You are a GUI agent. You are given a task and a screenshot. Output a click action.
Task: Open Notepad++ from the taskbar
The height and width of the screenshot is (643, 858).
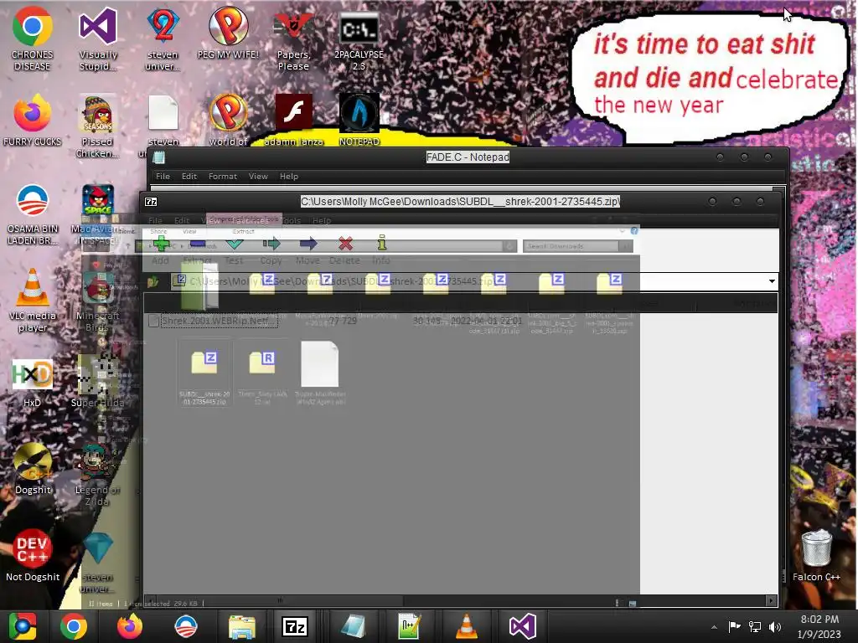409,626
